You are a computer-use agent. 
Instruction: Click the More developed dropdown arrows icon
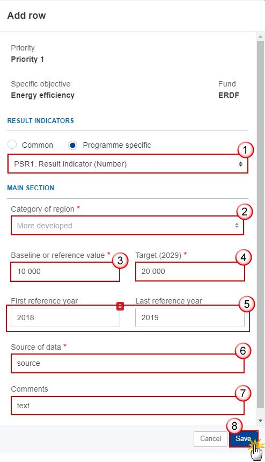click(x=237, y=226)
